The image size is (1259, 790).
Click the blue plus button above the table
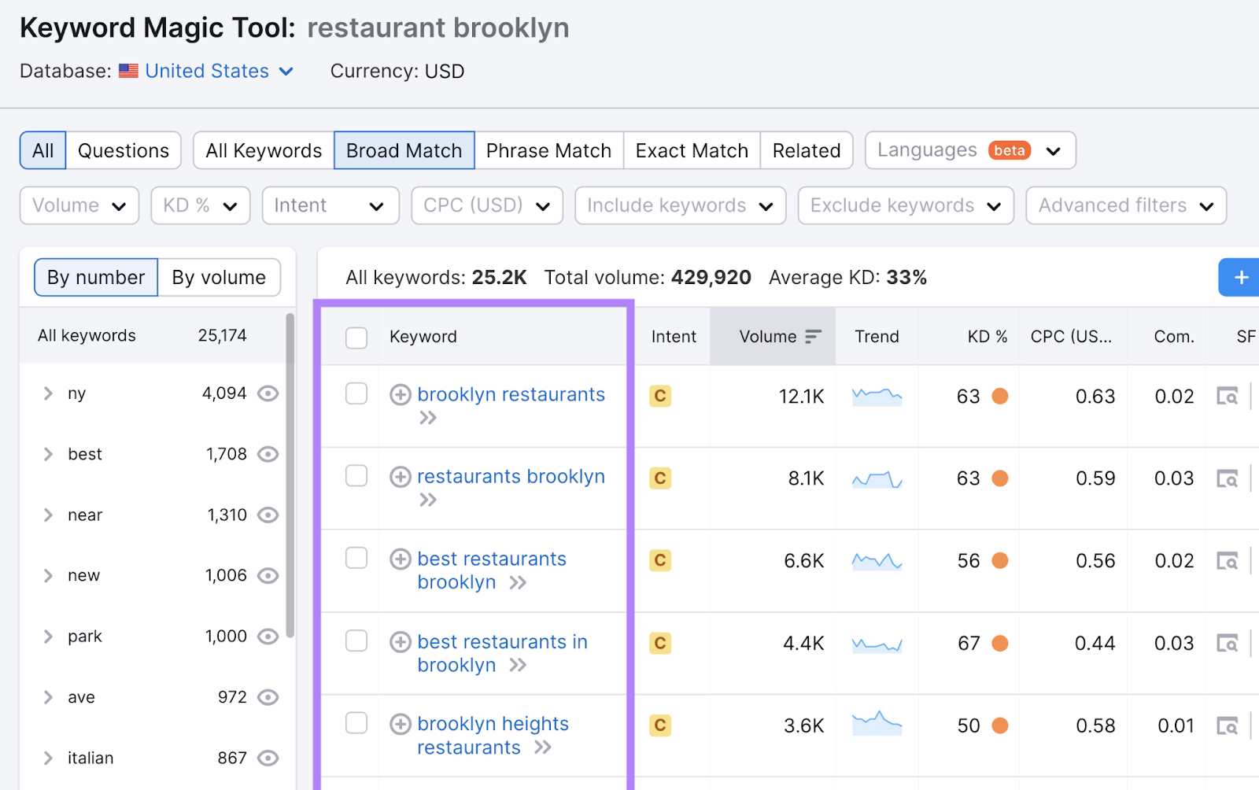(x=1241, y=277)
